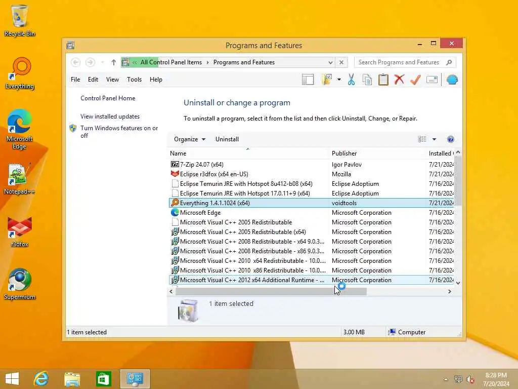Select Visual C++ 2008 Redistributable x86 entry
The height and width of the screenshot is (389, 518).
312,251
